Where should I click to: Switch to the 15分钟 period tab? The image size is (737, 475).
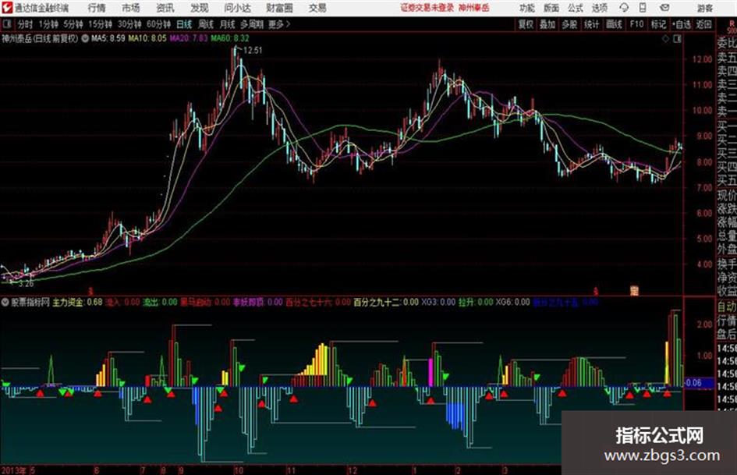click(x=101, y=24)
